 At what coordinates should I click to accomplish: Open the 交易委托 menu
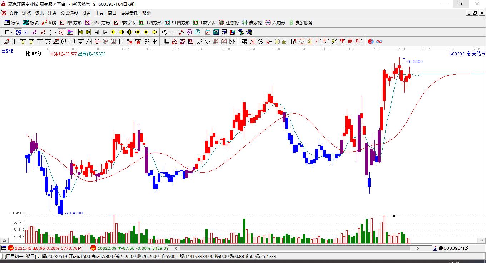click(129, 13)
